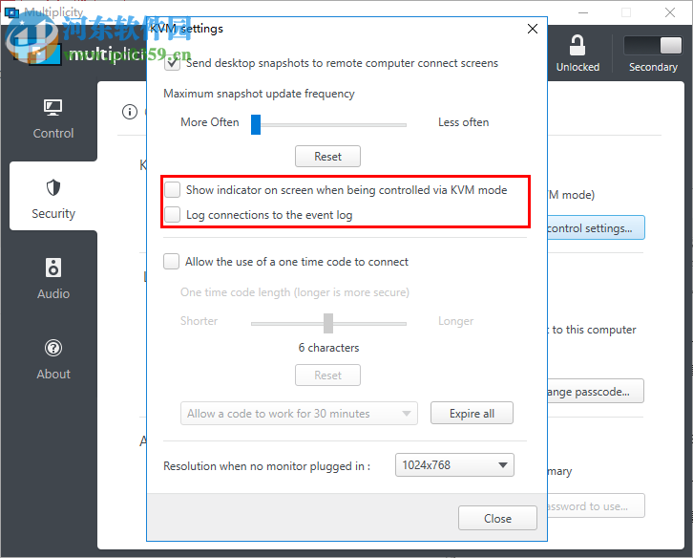Click the snapshot frequency Reset button
The width and height of the screenshot is (693, 558).
[327, 156]
